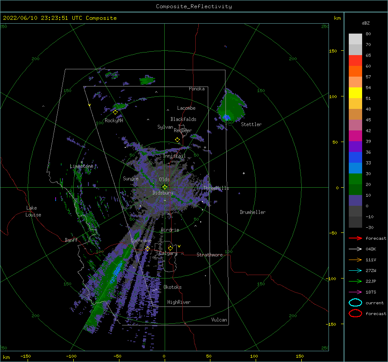This screenshot has height=362, width=388.
Task: Click the Calgary label
Action: click(168, 253)
